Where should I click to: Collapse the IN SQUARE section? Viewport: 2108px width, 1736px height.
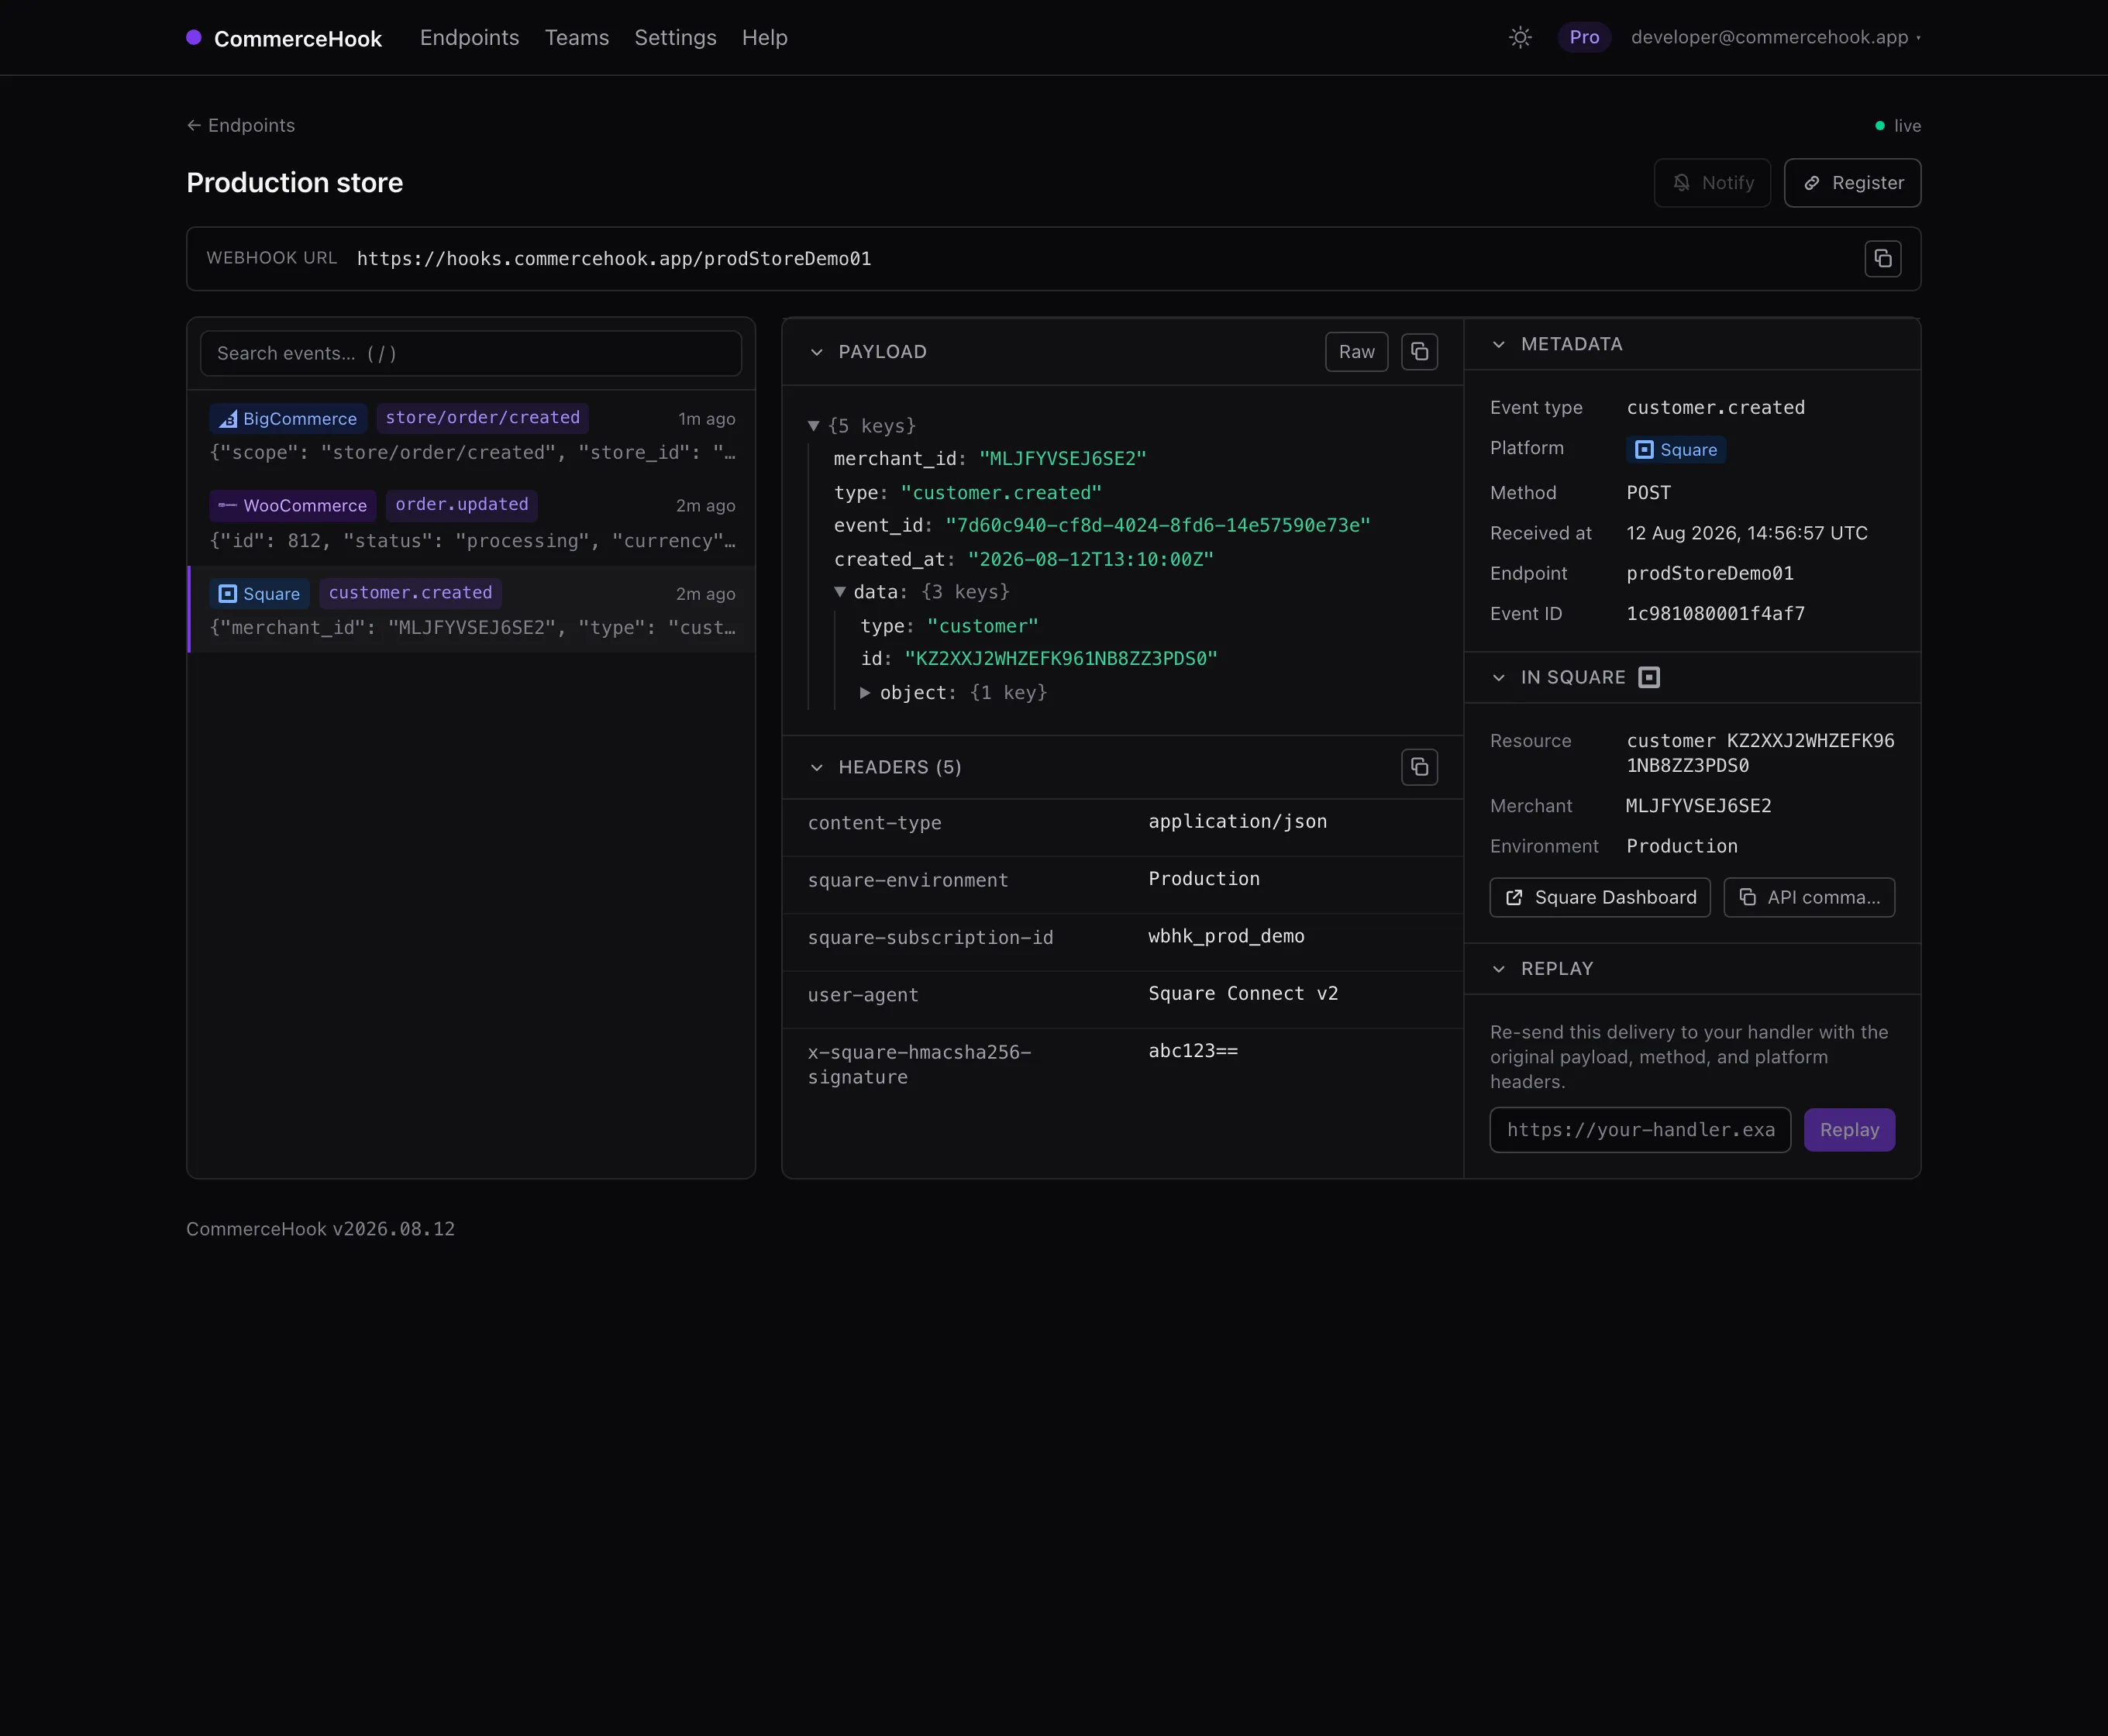(x=1498, y=678)
